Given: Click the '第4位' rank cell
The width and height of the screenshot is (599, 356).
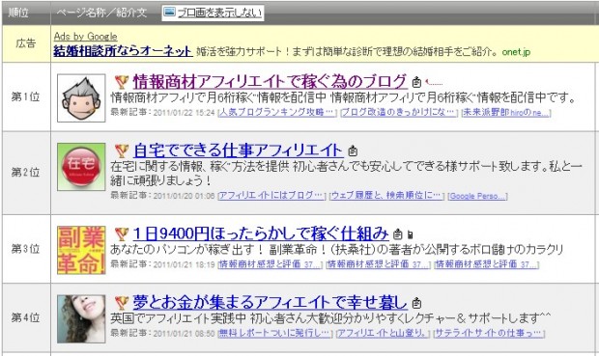Looking at the screenshot, I should (25, 317).
